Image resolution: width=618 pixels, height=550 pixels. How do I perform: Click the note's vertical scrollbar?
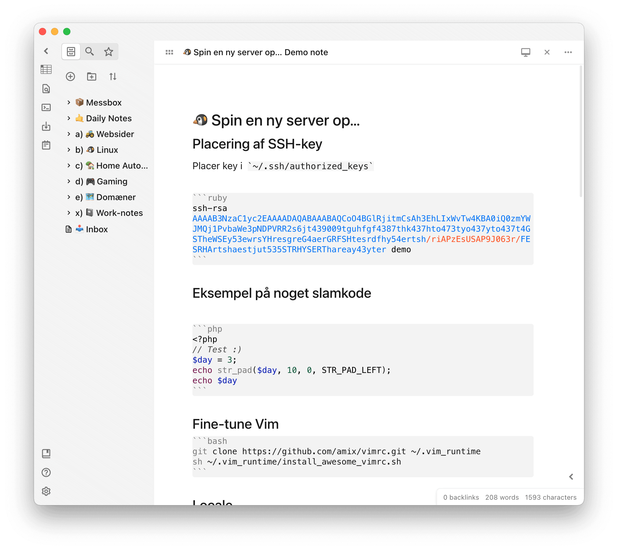pyautogui.click(x=581, y=131)
